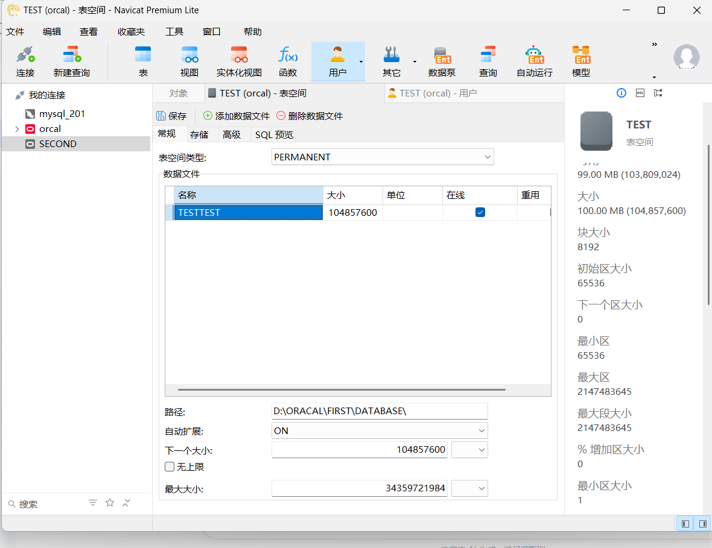Screen dimensions: 712x548
Task: Select the 表 table toolbar icon
Action: (143, 61)
